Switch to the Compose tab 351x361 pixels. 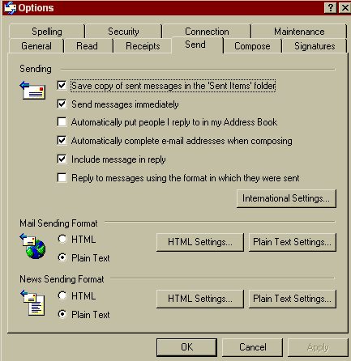252,46
